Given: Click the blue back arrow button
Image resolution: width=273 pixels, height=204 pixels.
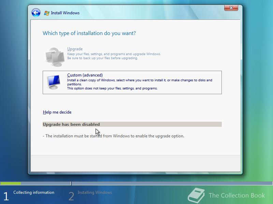Looking at the screenshot, I should click(36, 13).
